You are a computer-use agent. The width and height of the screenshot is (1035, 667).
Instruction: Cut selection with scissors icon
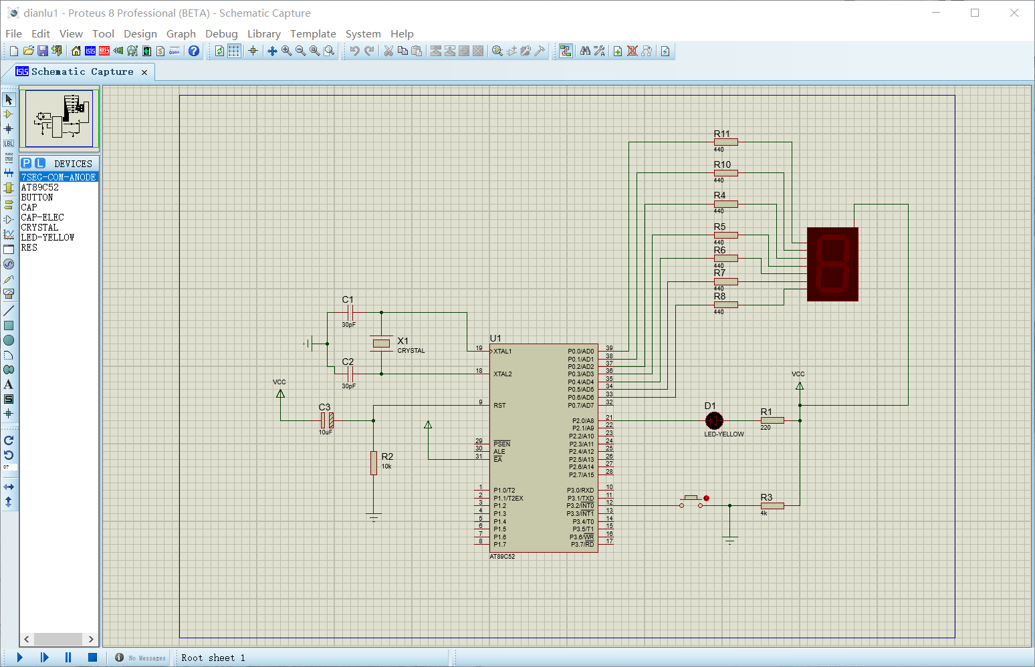click(388, 51)
